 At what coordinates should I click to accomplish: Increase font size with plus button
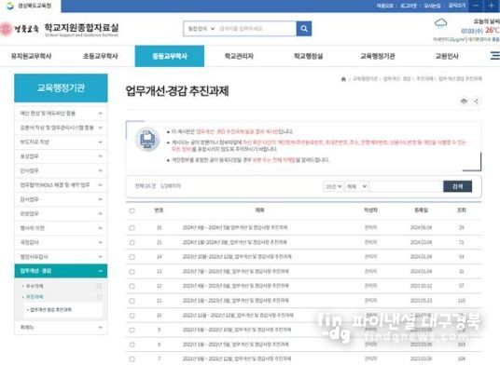coord(491,6)
